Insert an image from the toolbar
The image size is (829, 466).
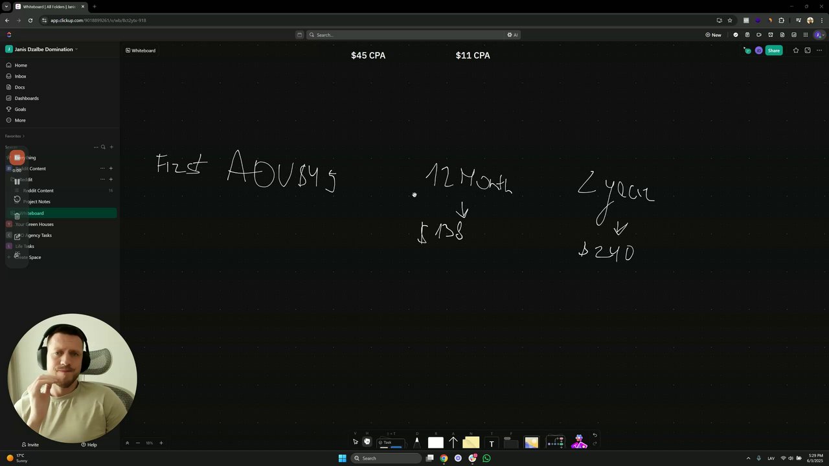[x=532, y=443]
